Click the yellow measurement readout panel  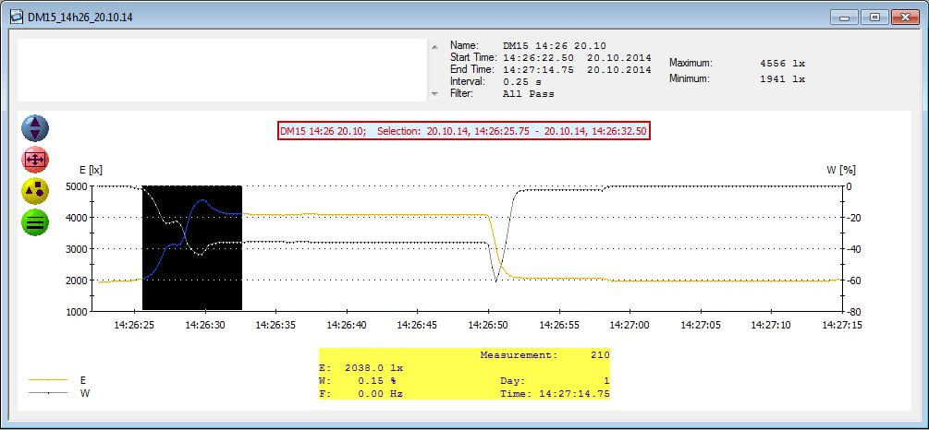(x=464, y=374)
